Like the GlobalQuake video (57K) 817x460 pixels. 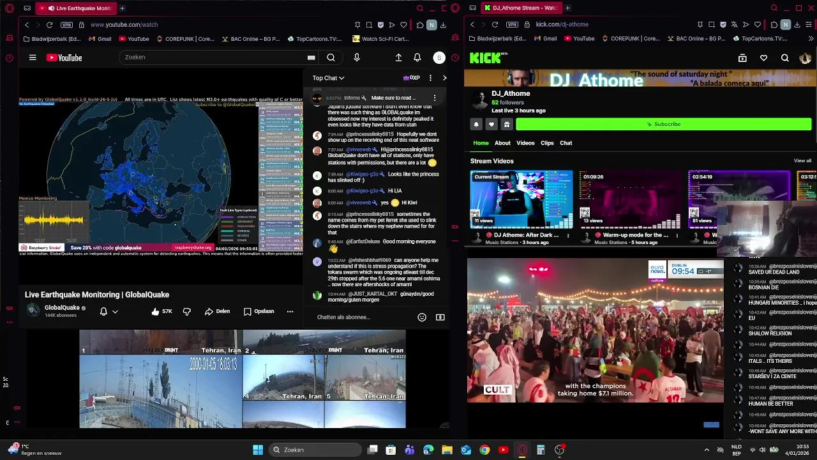pos(161,311)
